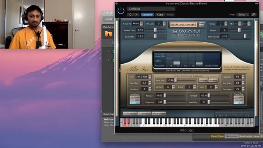263x148 pixels.
Task: Go to the previous preset arrow
Action: coord(130,15)
